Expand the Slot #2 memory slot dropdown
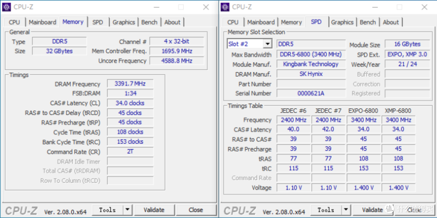The width and height of the screenshot is (437, 218). click(267, 44)
